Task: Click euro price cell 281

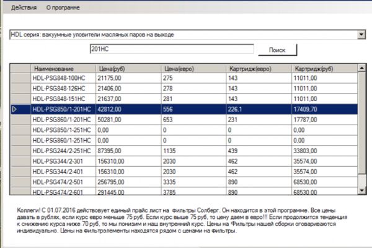Action: point(193,99)
